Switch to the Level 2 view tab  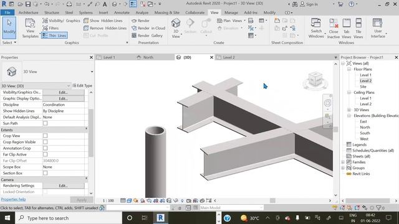click(229, 57)
